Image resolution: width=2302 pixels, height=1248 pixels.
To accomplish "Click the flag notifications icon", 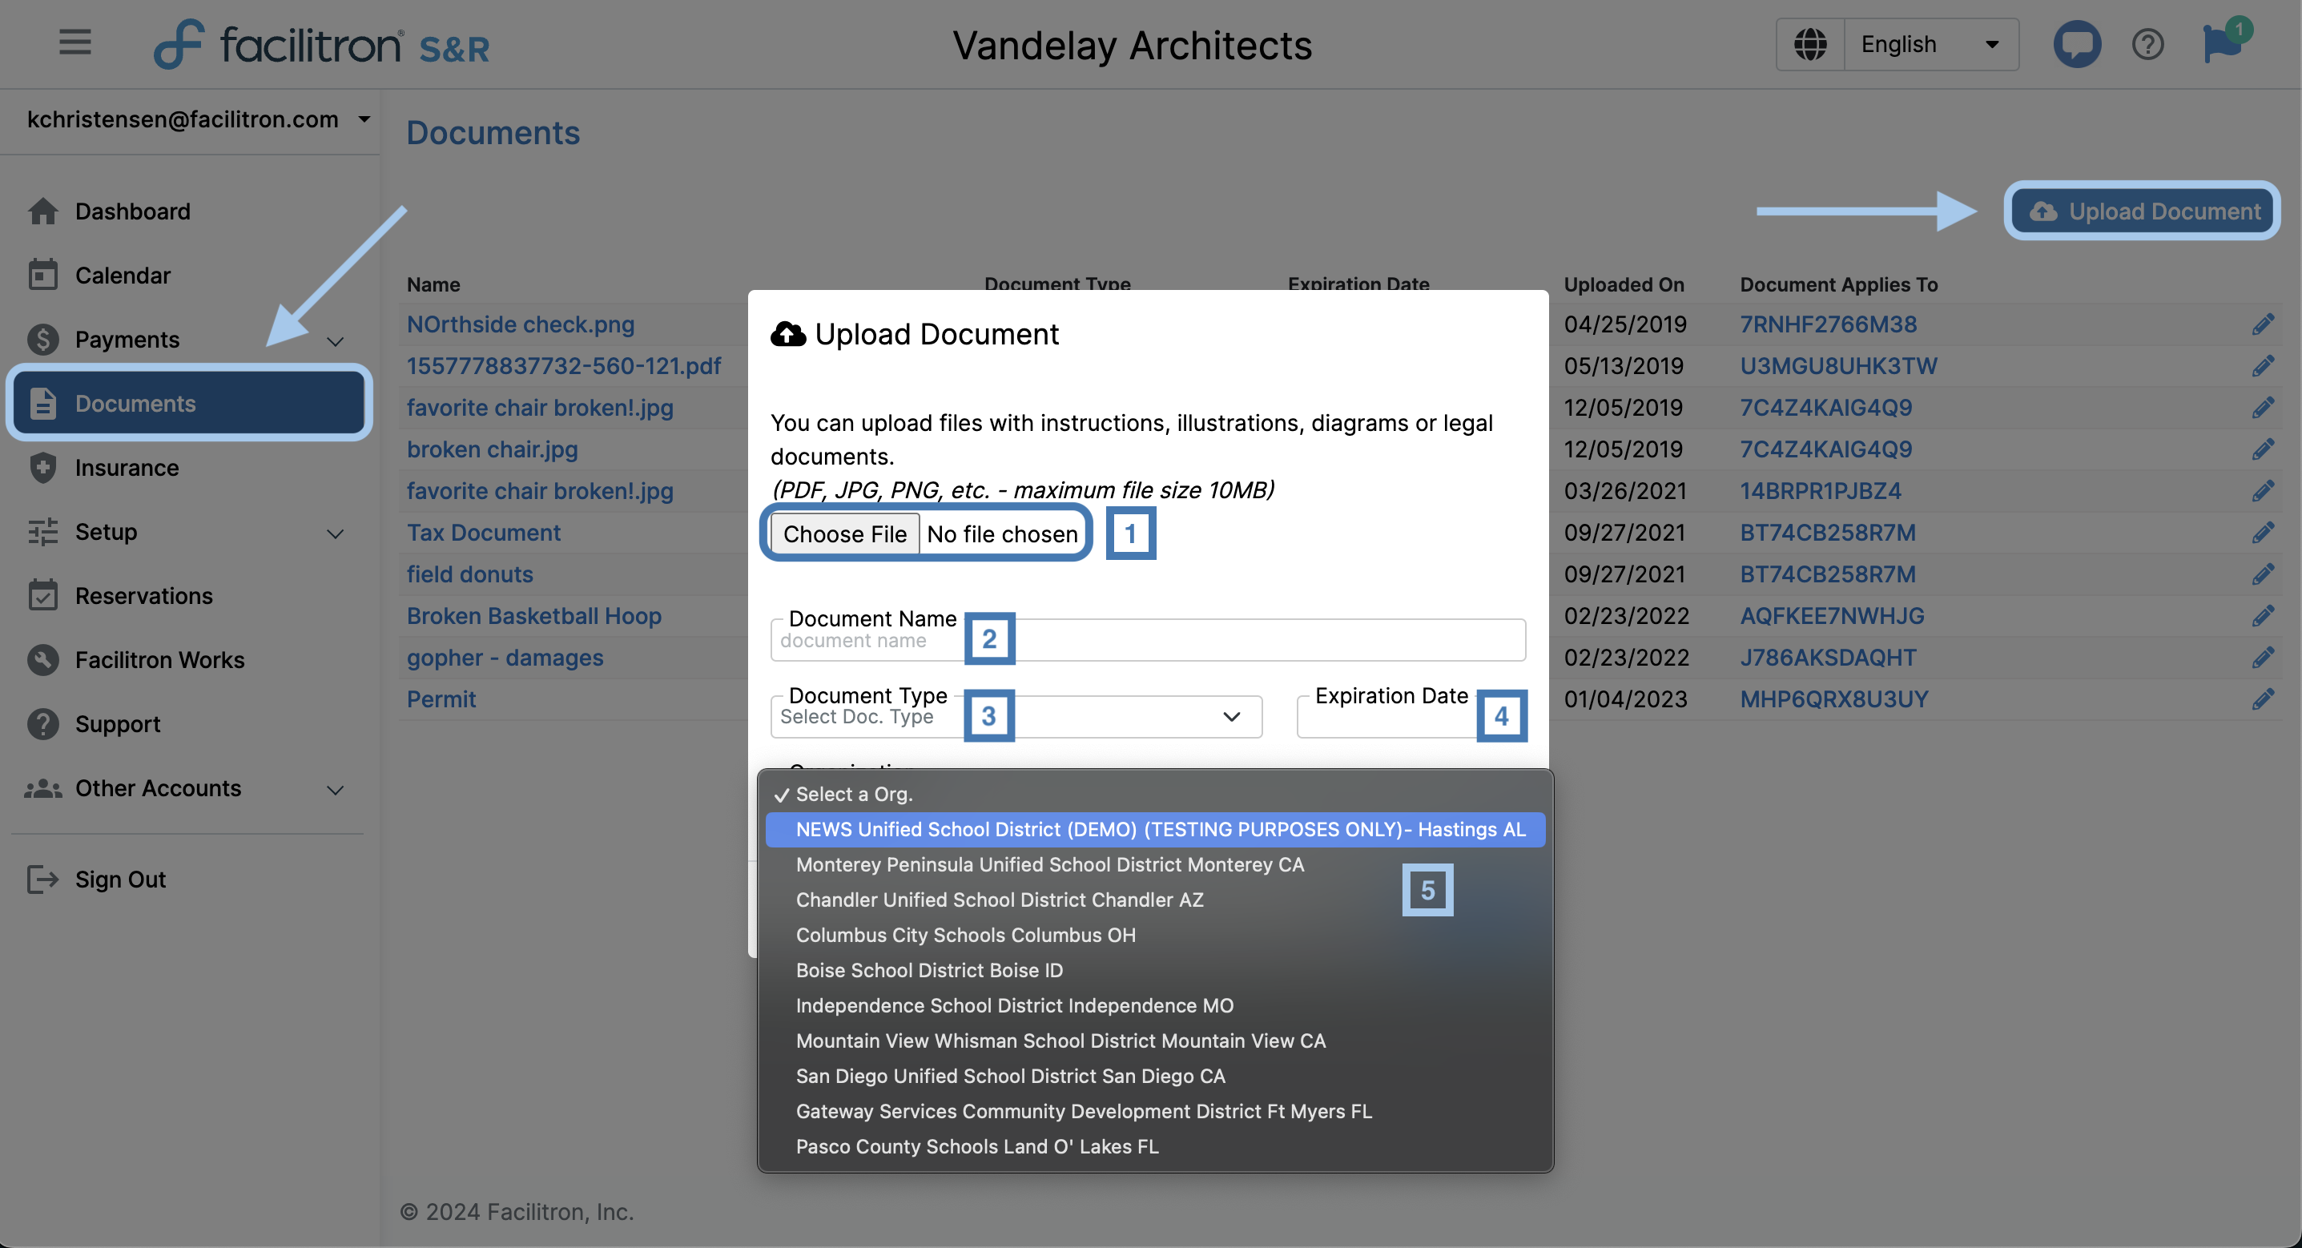I will click(2220, 44).
